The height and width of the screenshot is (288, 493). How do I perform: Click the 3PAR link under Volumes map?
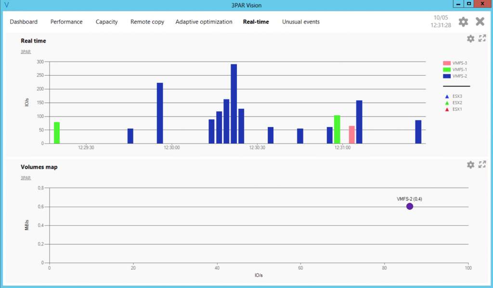26,178
